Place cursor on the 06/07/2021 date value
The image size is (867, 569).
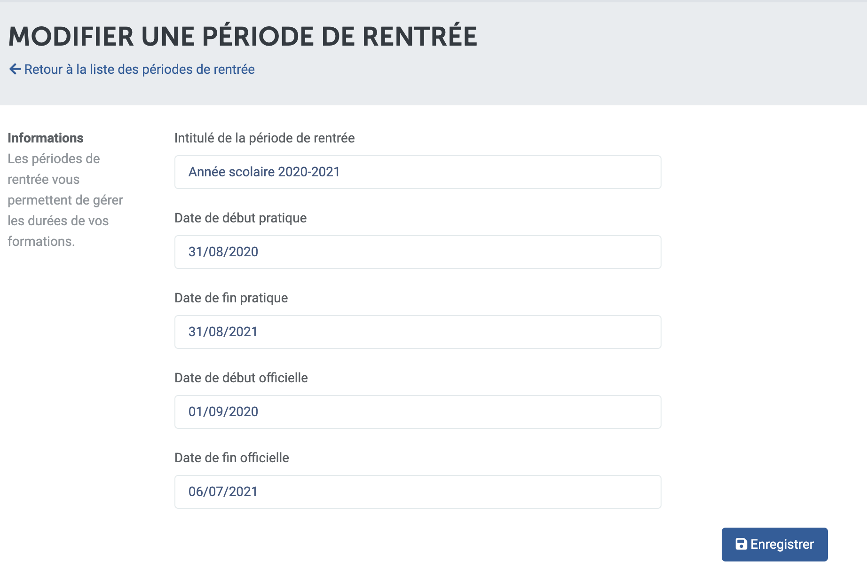tap(223, 491)
